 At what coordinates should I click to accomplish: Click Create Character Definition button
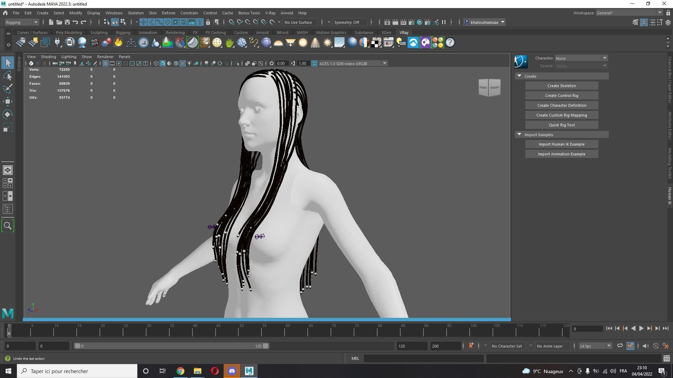coord(562,105)
